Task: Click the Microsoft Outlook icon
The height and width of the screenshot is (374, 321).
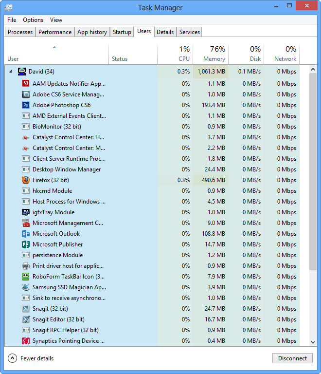Action: click(x=26, y=234)
